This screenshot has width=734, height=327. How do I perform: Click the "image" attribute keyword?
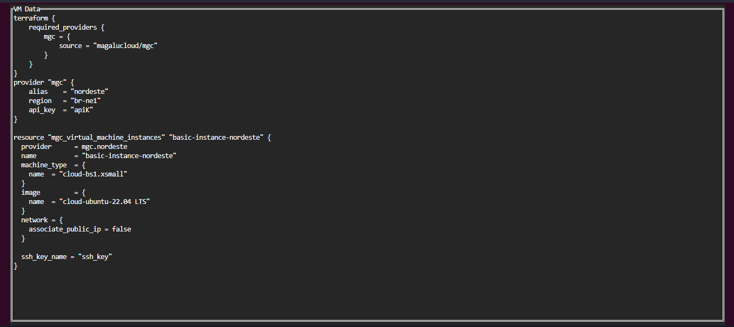tap(31, 192)
